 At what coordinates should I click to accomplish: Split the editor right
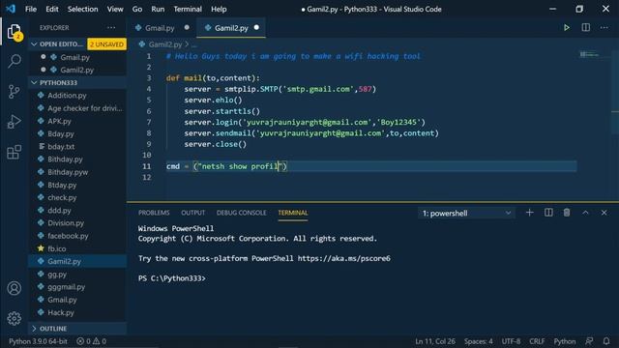click(x=586, y=28)
